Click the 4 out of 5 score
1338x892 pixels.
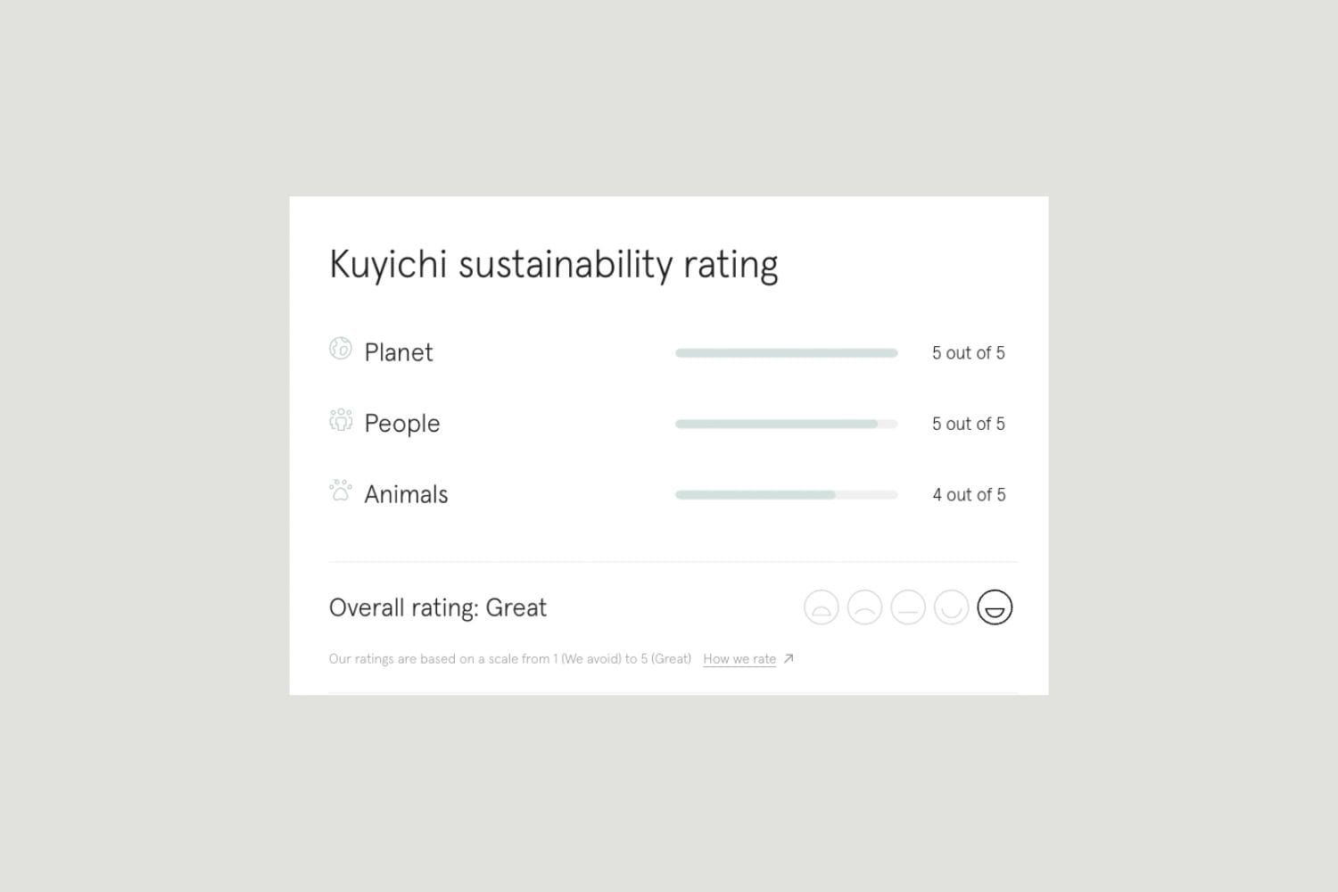[969, 495]
